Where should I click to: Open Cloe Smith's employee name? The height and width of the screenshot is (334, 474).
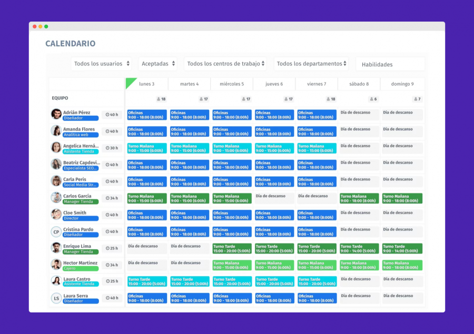(75, 212)
